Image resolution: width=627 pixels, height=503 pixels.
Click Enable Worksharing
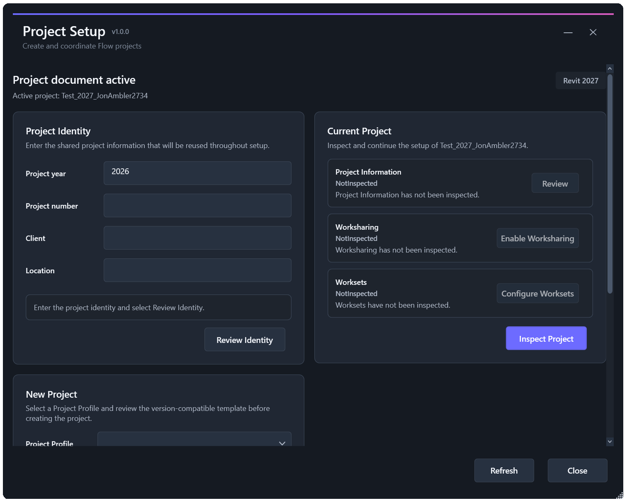[x=537, y=238]
